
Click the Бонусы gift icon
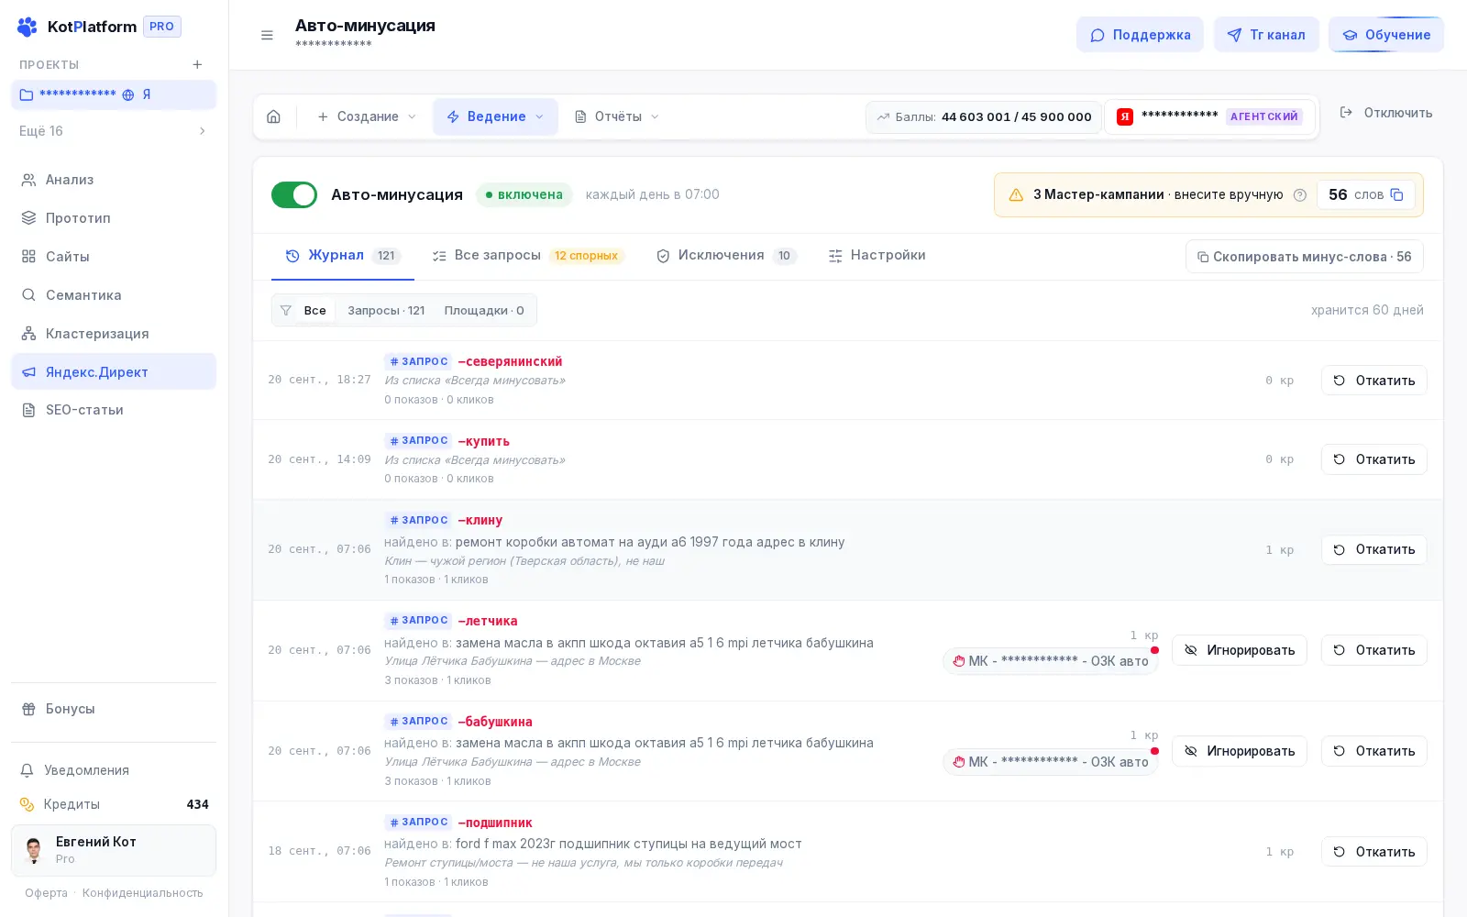pyautogui.click(x=28, y=709)
